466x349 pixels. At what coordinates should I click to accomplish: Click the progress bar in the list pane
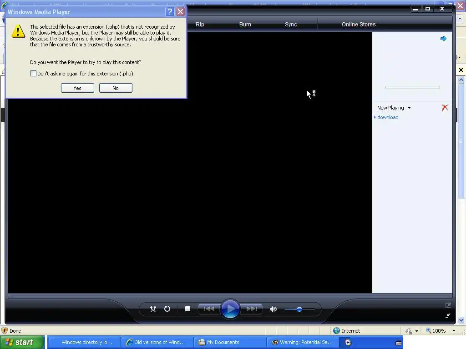click(x=412, y=88)
